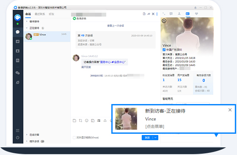This screenshot has height=155, width=237.
Task: Click the folder icon in the message toolbar
Action: pyautogui.click(x=74, y=121)
